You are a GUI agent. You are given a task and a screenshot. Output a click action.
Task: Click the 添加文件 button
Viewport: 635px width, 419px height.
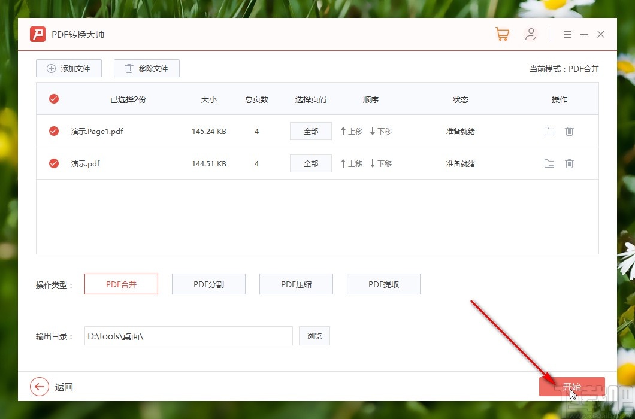click(x=69, y=68)
